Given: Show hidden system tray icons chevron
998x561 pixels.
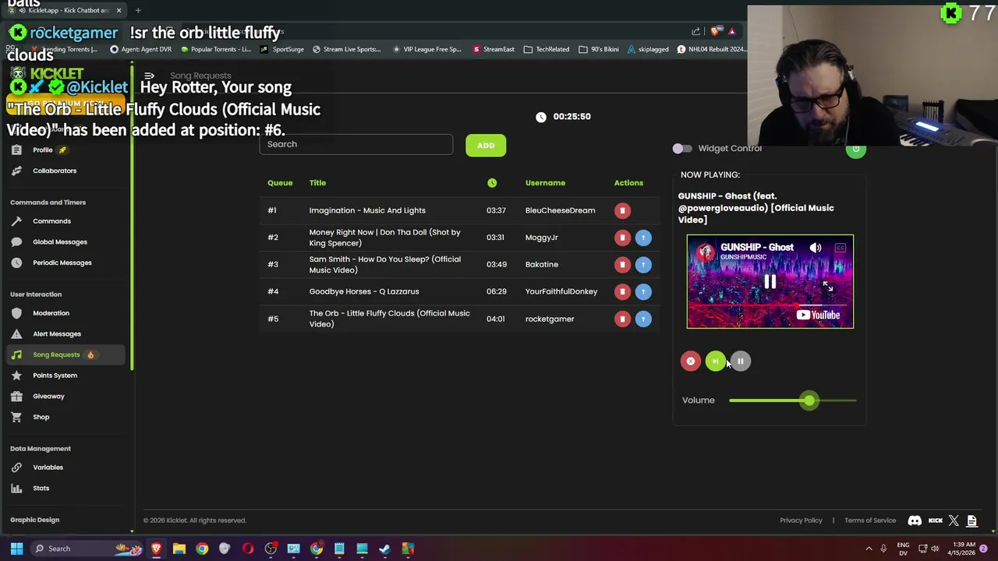Looking at the screenshot, I should coord(869,549).
